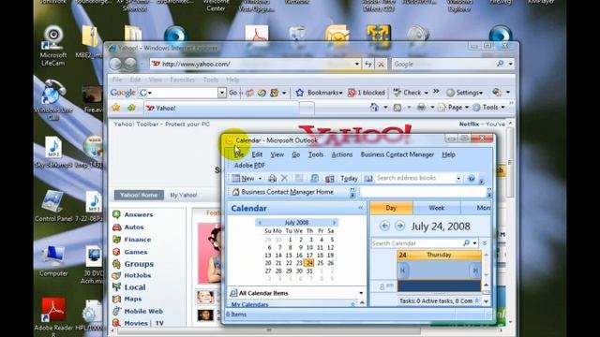Open the Bookmarks dropdown in Google toolbar
Screen dimensions: 600x337
[x=324, y=93]
